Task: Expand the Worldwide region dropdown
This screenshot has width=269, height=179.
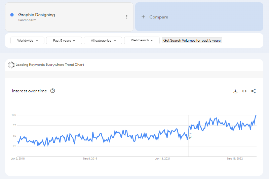Action: point(27,41)
